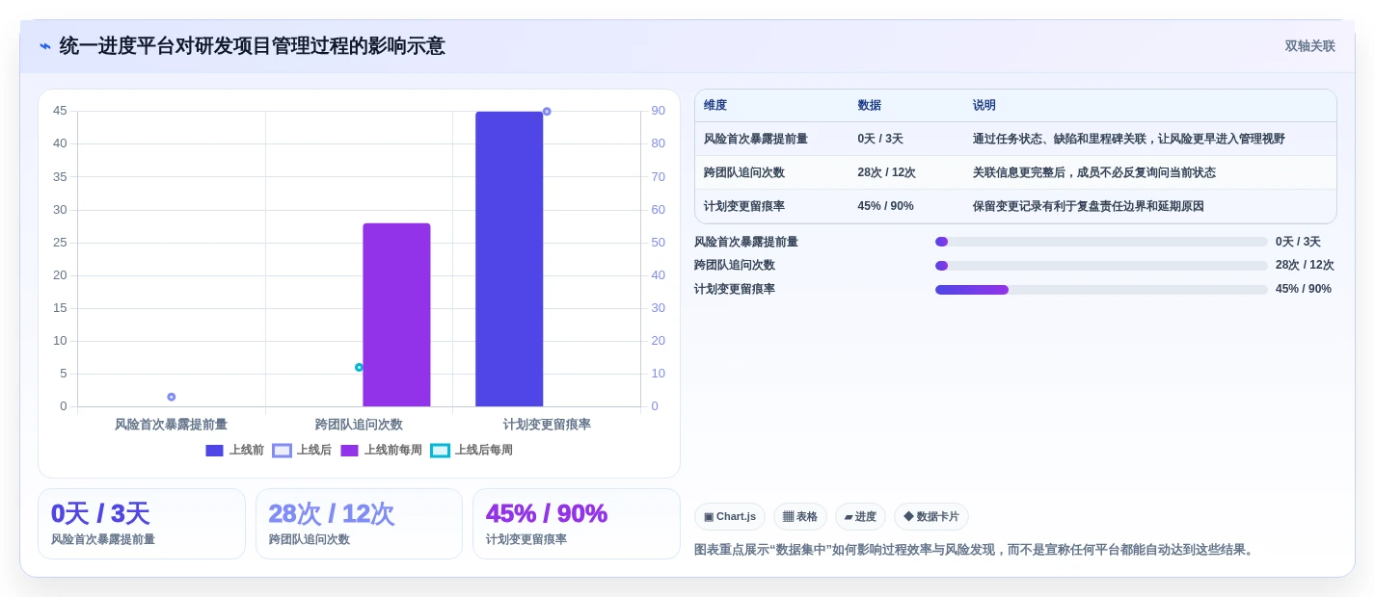The height and width of the screenshot is (597, 1375).
Task: Click the 计划变更留痕率 x-axis label in chart
Action: [x=547, y=425]
